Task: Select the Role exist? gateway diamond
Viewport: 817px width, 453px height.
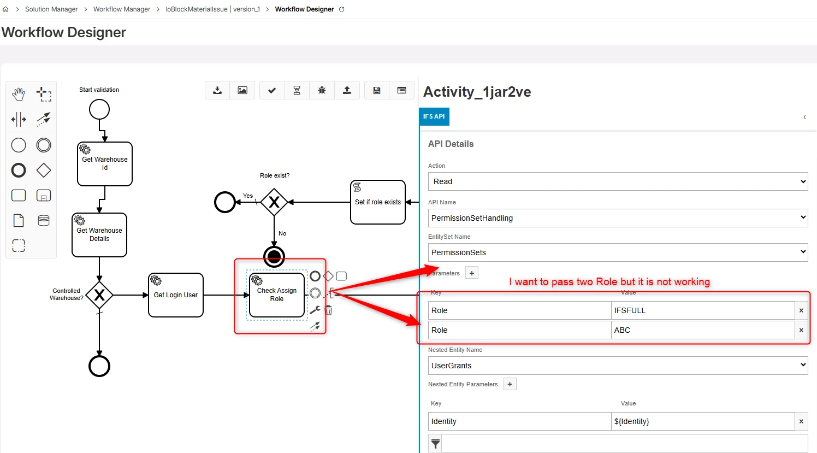Action: [274, 202]
